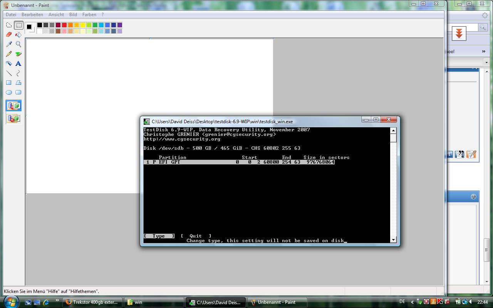This screenshot has width=493, height=308.
Task: Click the current foreground color box
Action: (29, 27)
